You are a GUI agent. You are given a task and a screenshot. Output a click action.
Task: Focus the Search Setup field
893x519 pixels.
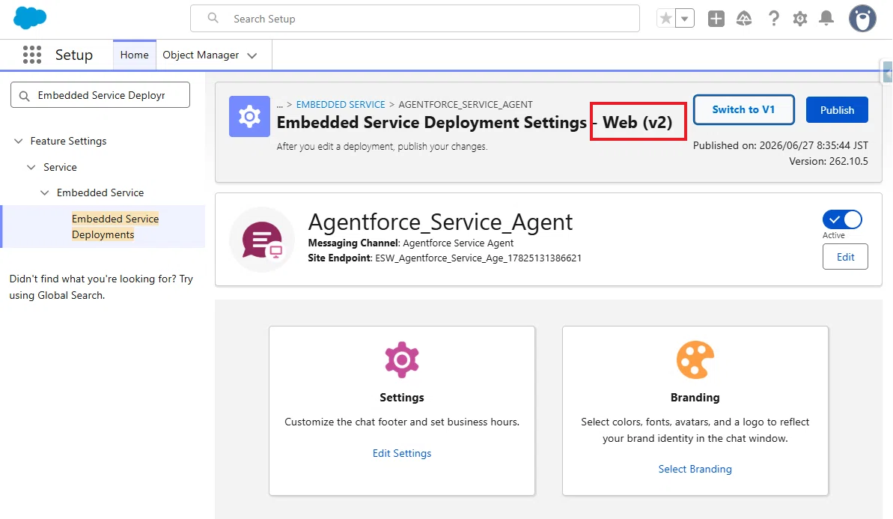click(415, 19)
